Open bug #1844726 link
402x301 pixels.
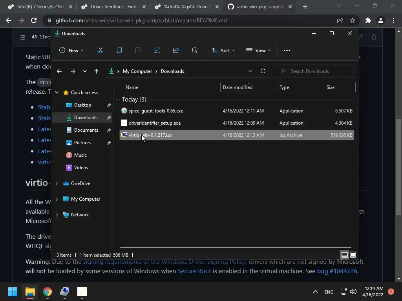[337, 271]
